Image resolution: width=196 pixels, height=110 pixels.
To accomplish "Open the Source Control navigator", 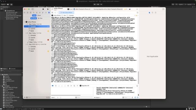I will [x=28, y=13].
